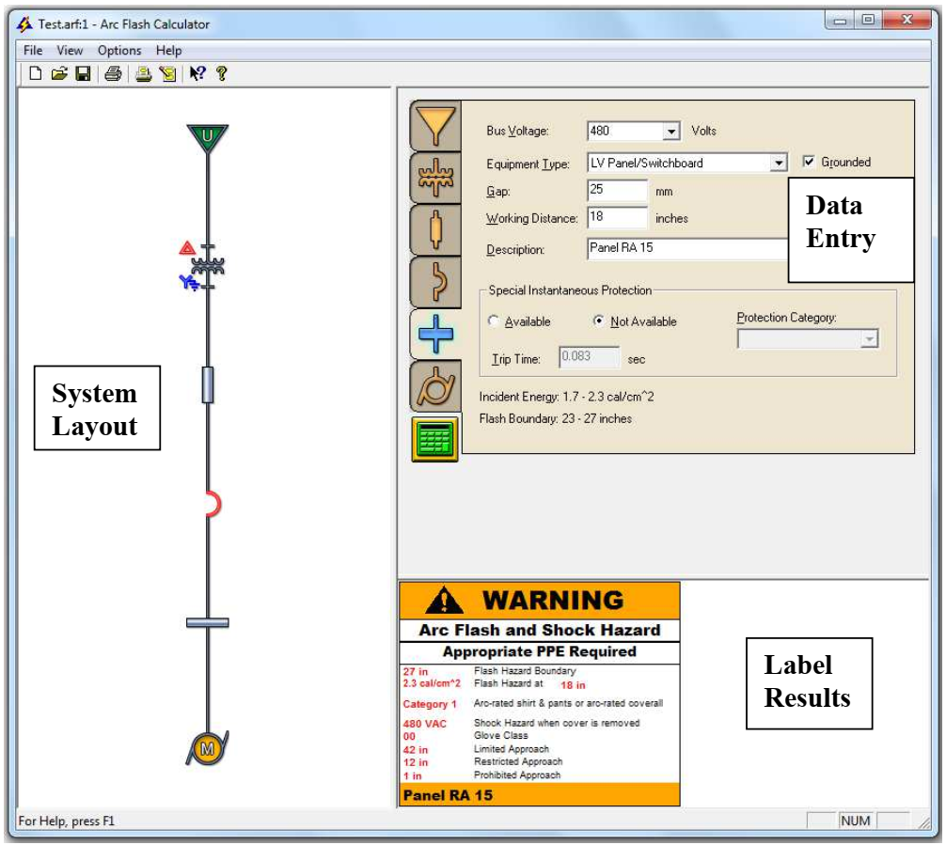Click the yellow question mark help icon

(221, 73)
